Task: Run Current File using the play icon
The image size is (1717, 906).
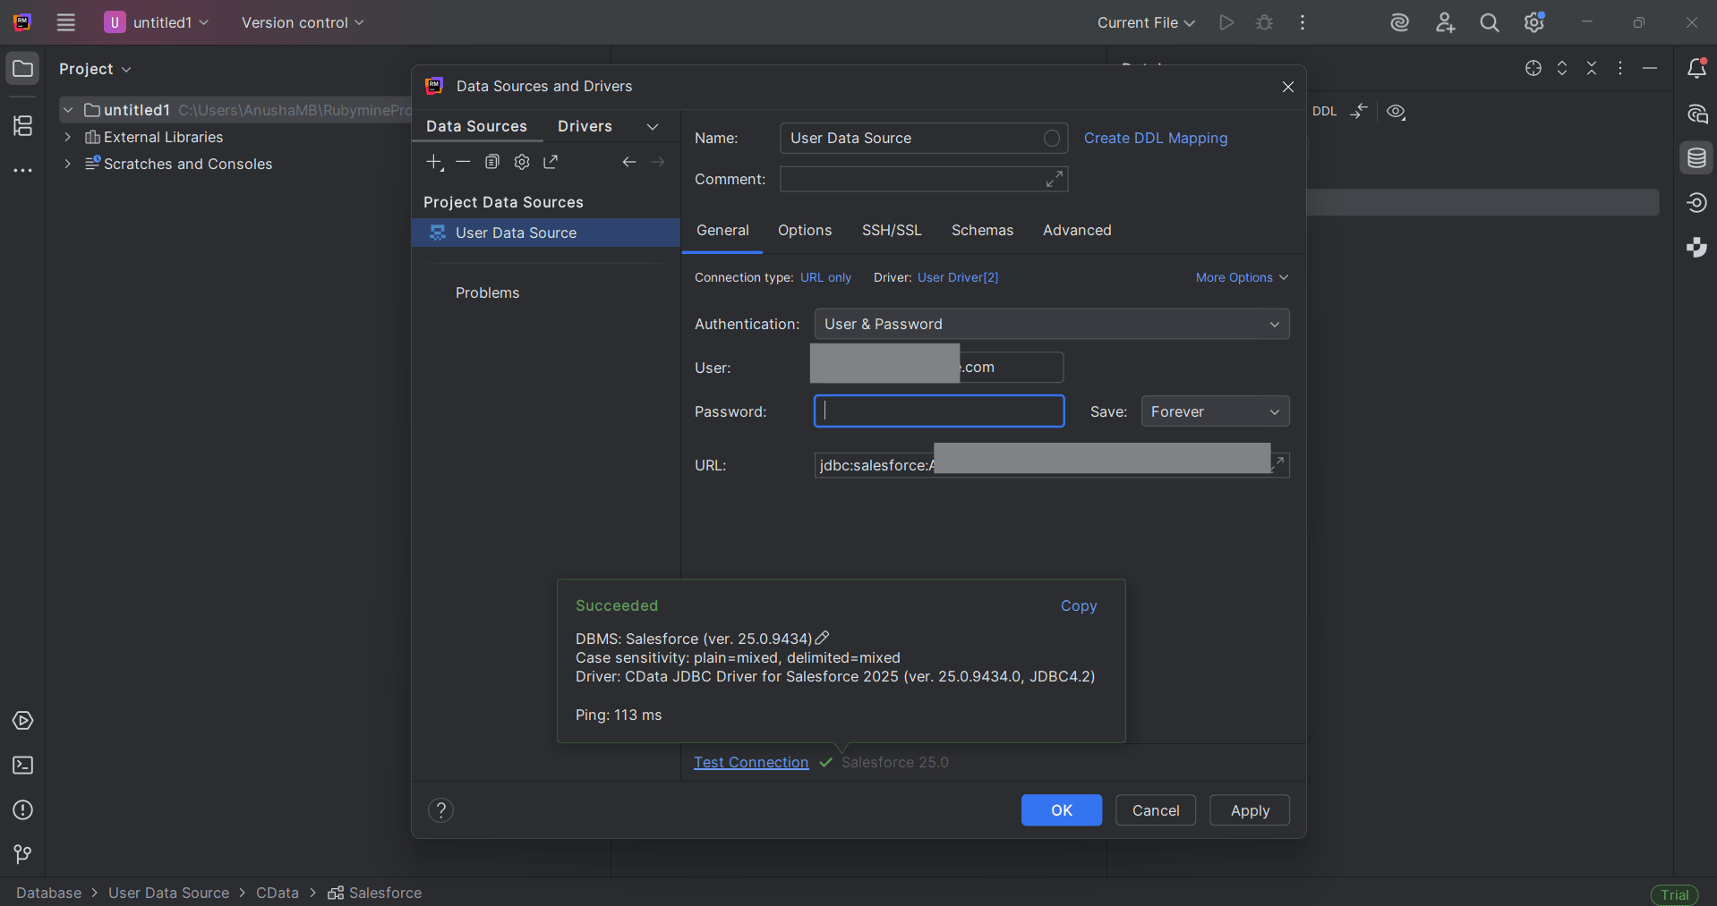Action: 1226,22
